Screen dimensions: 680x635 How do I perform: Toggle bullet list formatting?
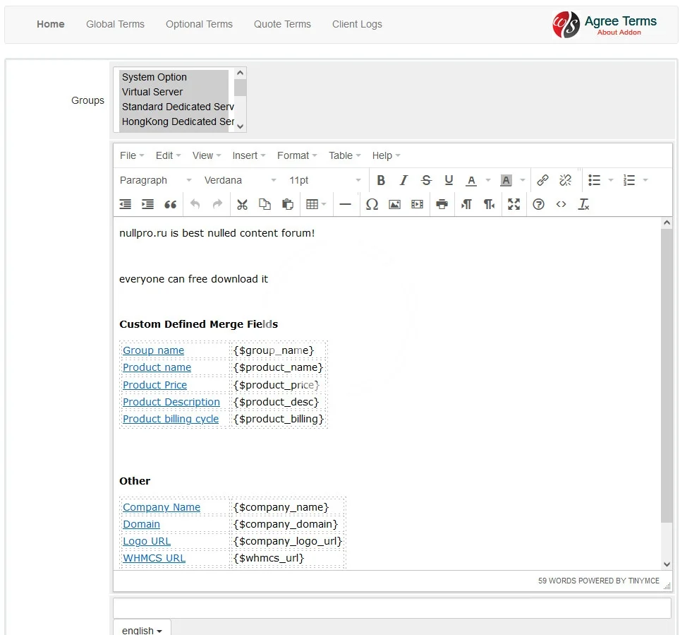point(595,180)
